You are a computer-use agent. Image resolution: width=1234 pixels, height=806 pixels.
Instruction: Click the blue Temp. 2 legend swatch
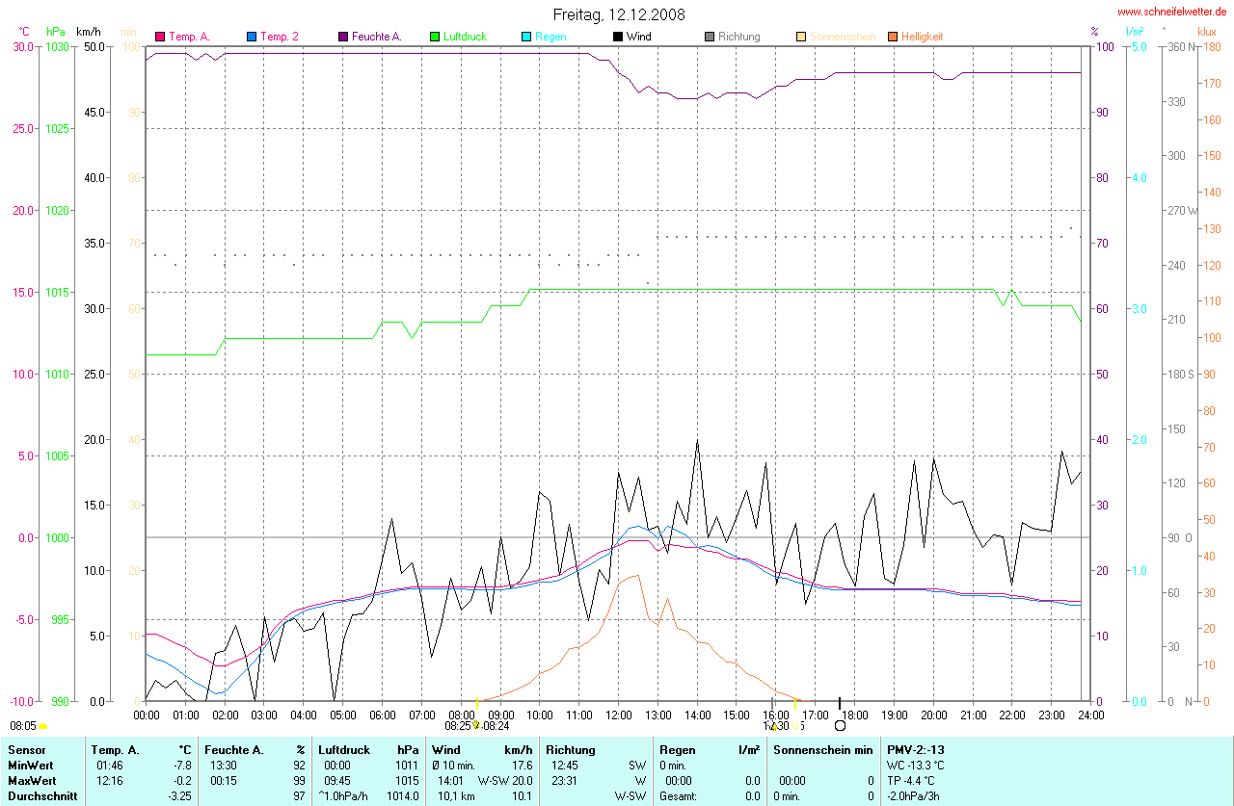tap(252, 37)
